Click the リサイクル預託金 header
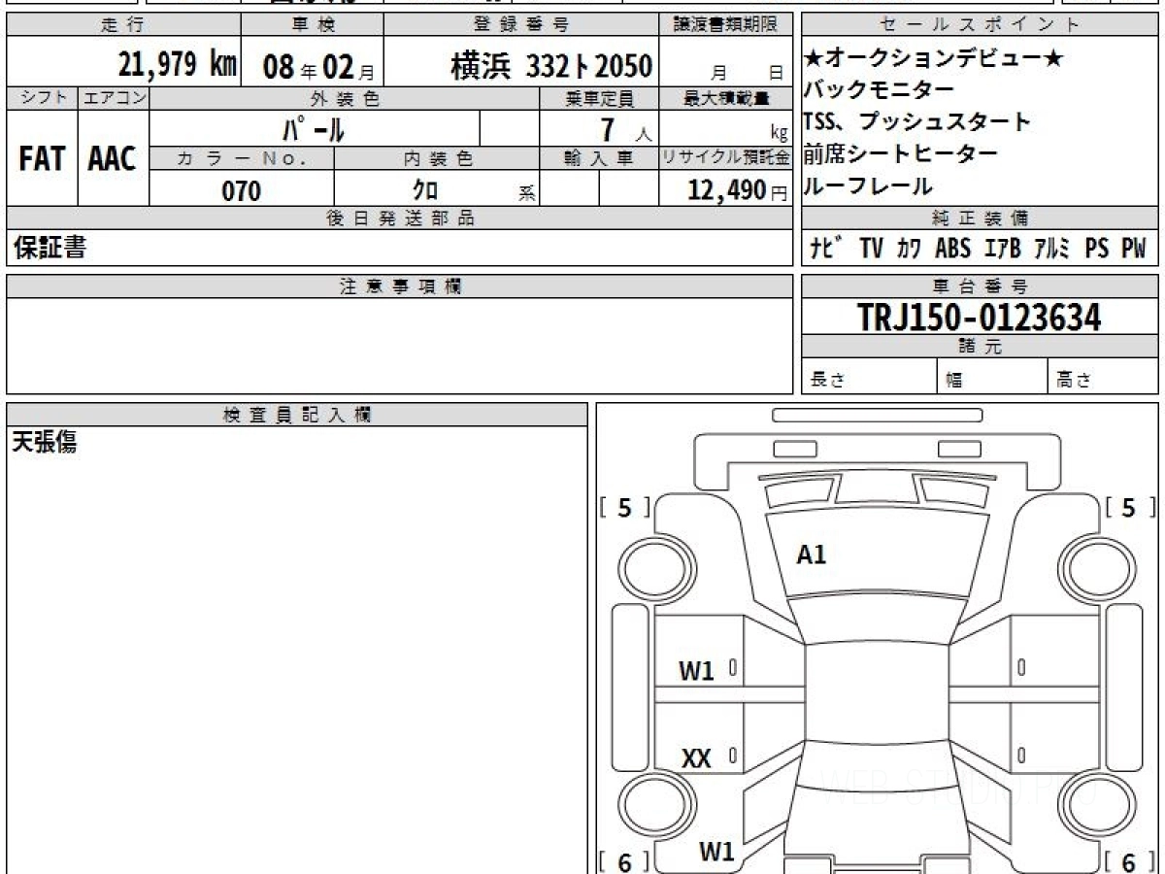 (726, 159)
